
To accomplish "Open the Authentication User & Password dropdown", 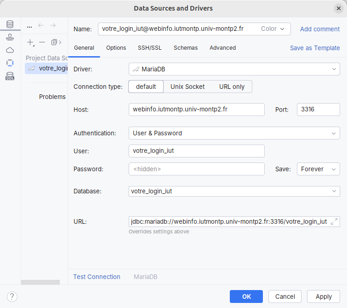I will [234, 133].
